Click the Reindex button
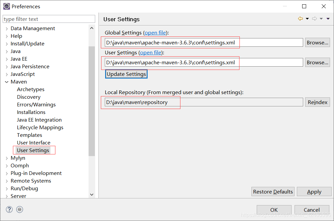 (317, 102)
